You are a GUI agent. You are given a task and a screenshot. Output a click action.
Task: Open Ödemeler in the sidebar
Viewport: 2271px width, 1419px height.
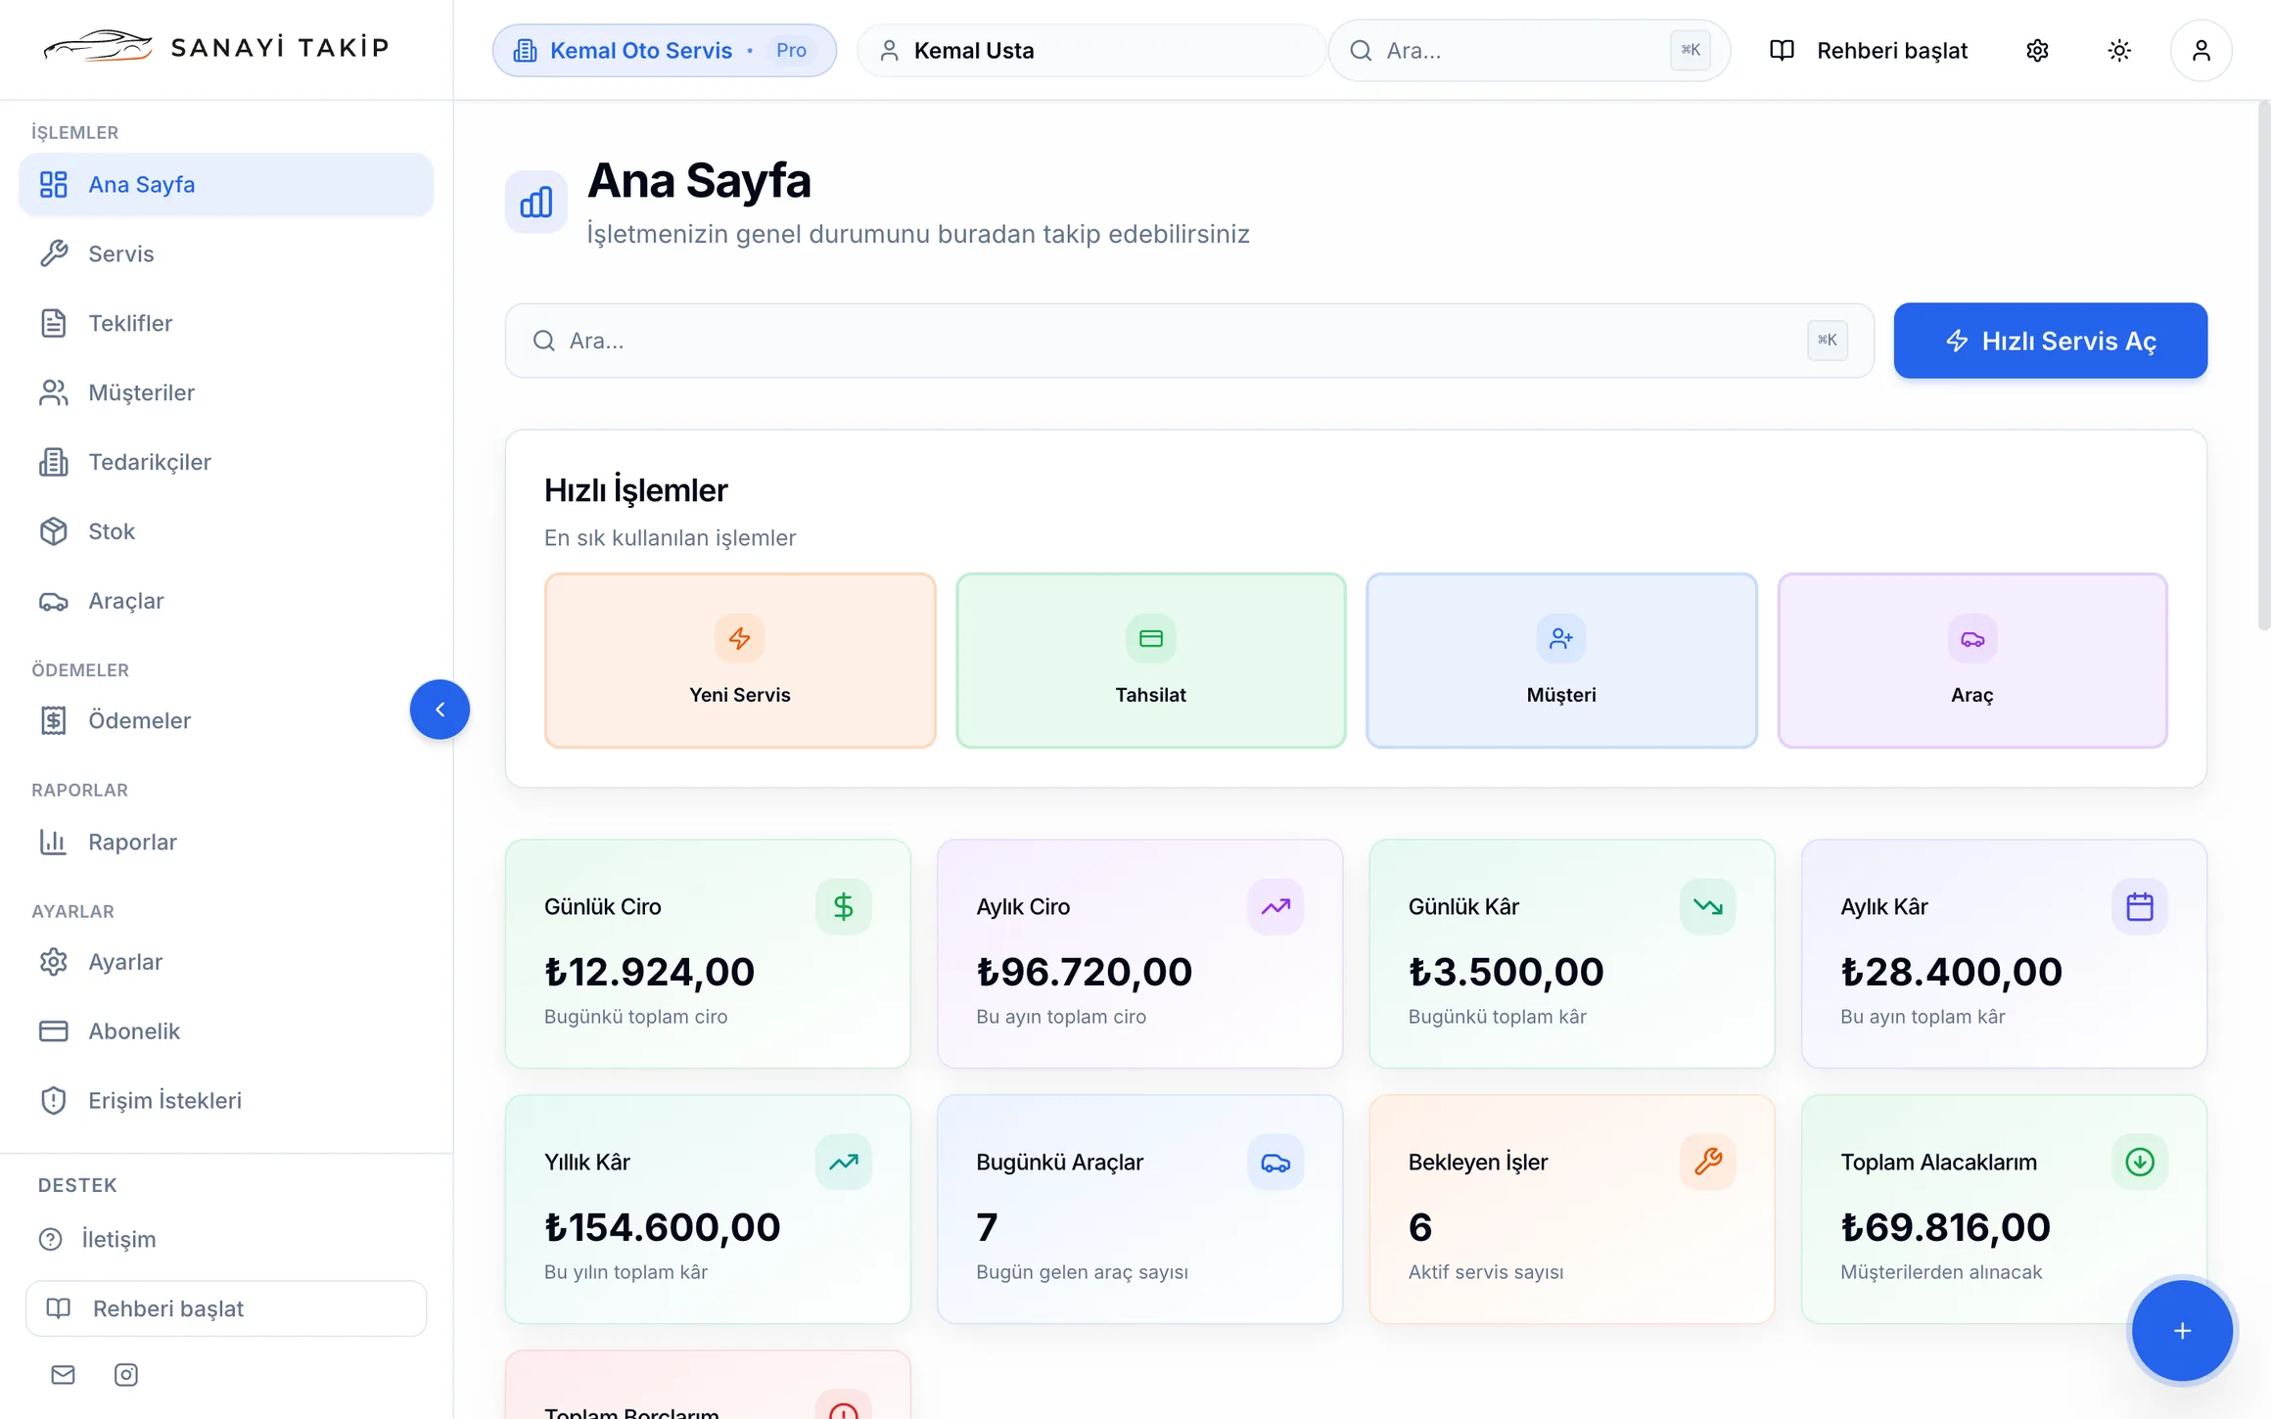[226, 720]
